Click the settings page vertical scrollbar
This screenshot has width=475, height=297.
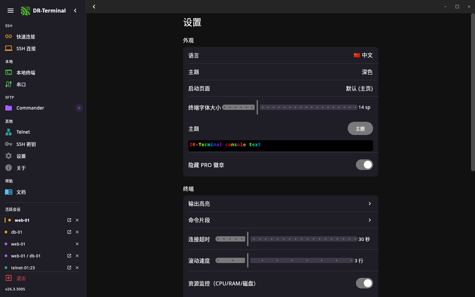(x=473, y=92)
